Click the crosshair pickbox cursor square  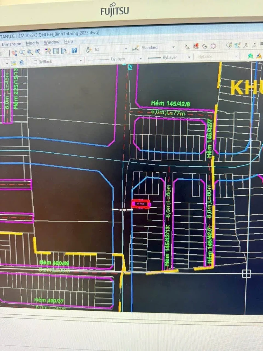[x=247, y=274]
